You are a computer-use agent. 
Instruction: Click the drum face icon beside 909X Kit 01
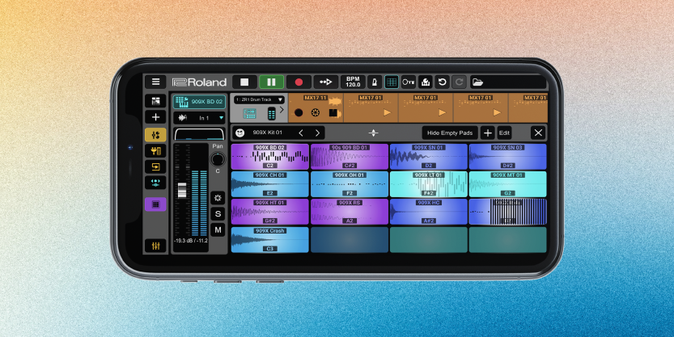point(240,133)
